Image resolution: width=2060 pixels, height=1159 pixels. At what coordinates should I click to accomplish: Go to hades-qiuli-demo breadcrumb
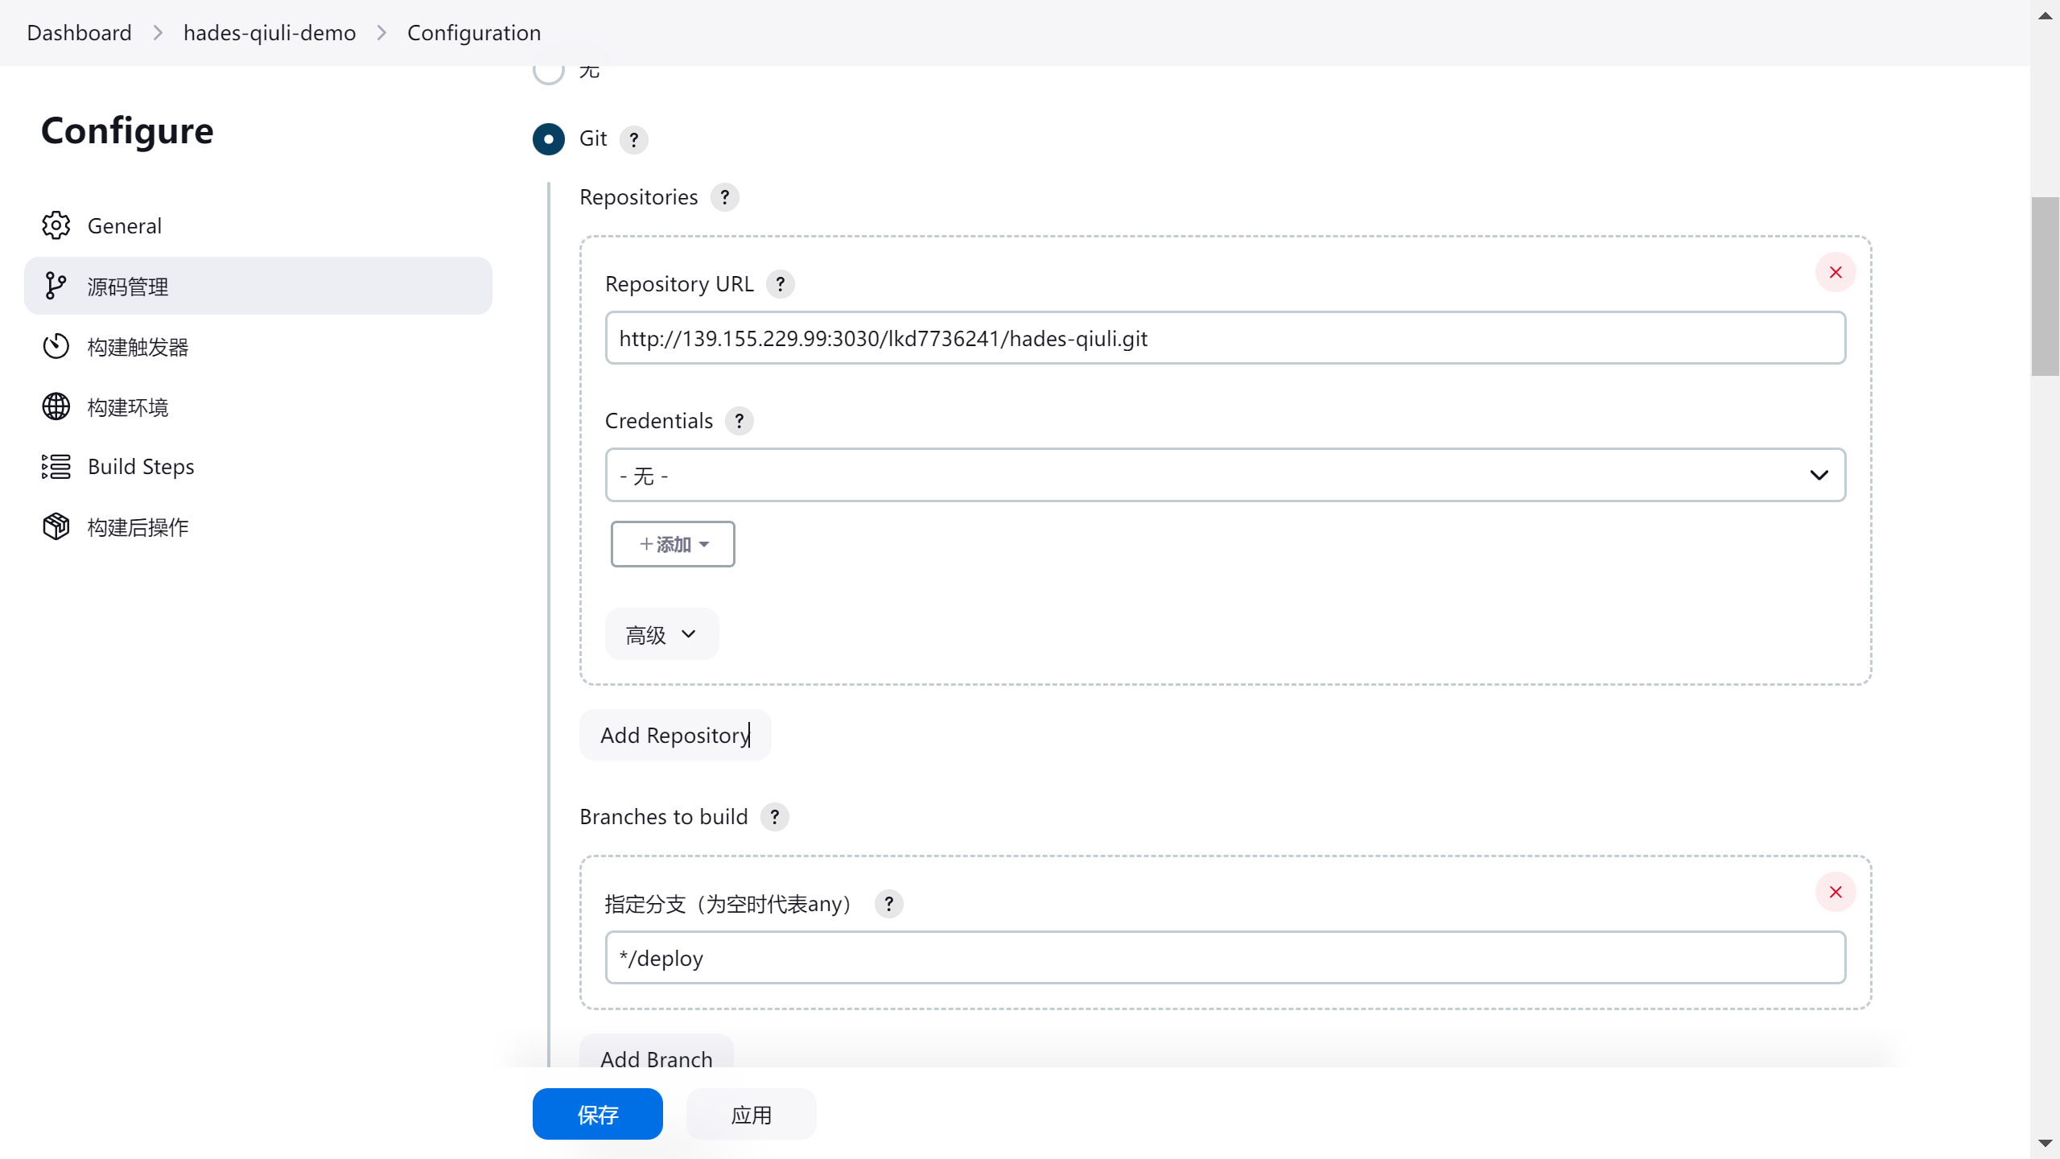tap(270, 33)
